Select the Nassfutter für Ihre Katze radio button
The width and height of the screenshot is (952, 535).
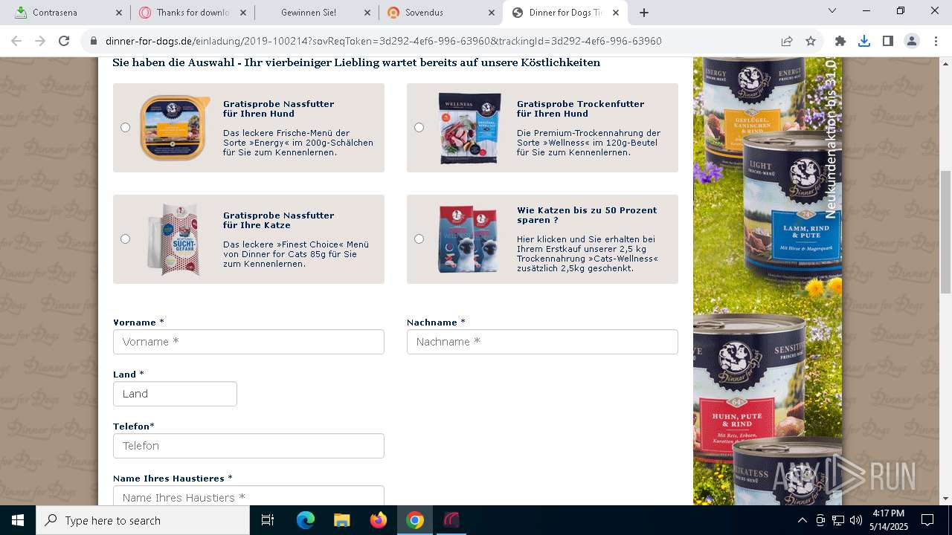125,239
